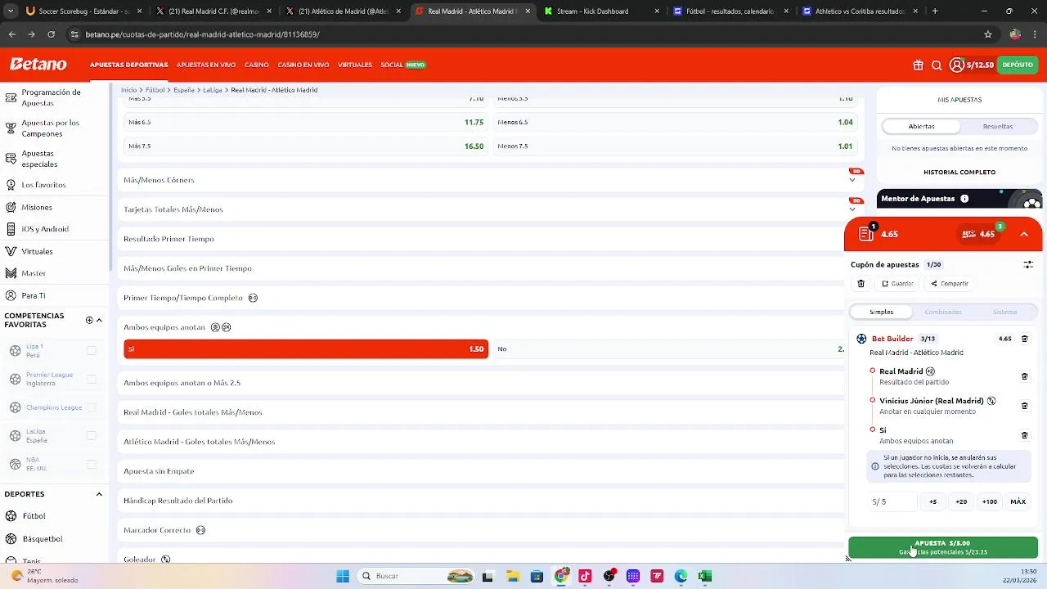
Task: Open Master sidebar icon
Action: coord(11,273)
